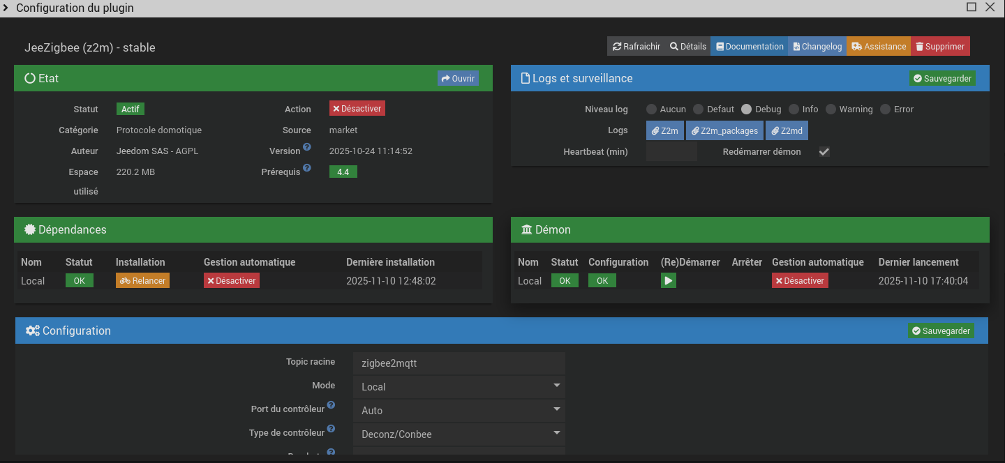1005x463 pixels.
Task: Open the Mode dropdown set to Local
Action: click(459, 386)
